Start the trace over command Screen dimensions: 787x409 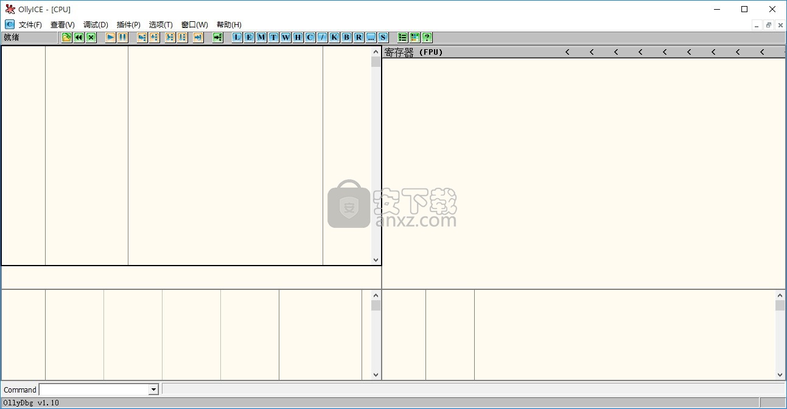[183, 38]
